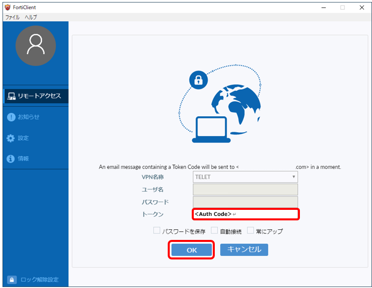Open the ヘルプ menu
This screenshot has width=372, height=288.
pos(31,18)
